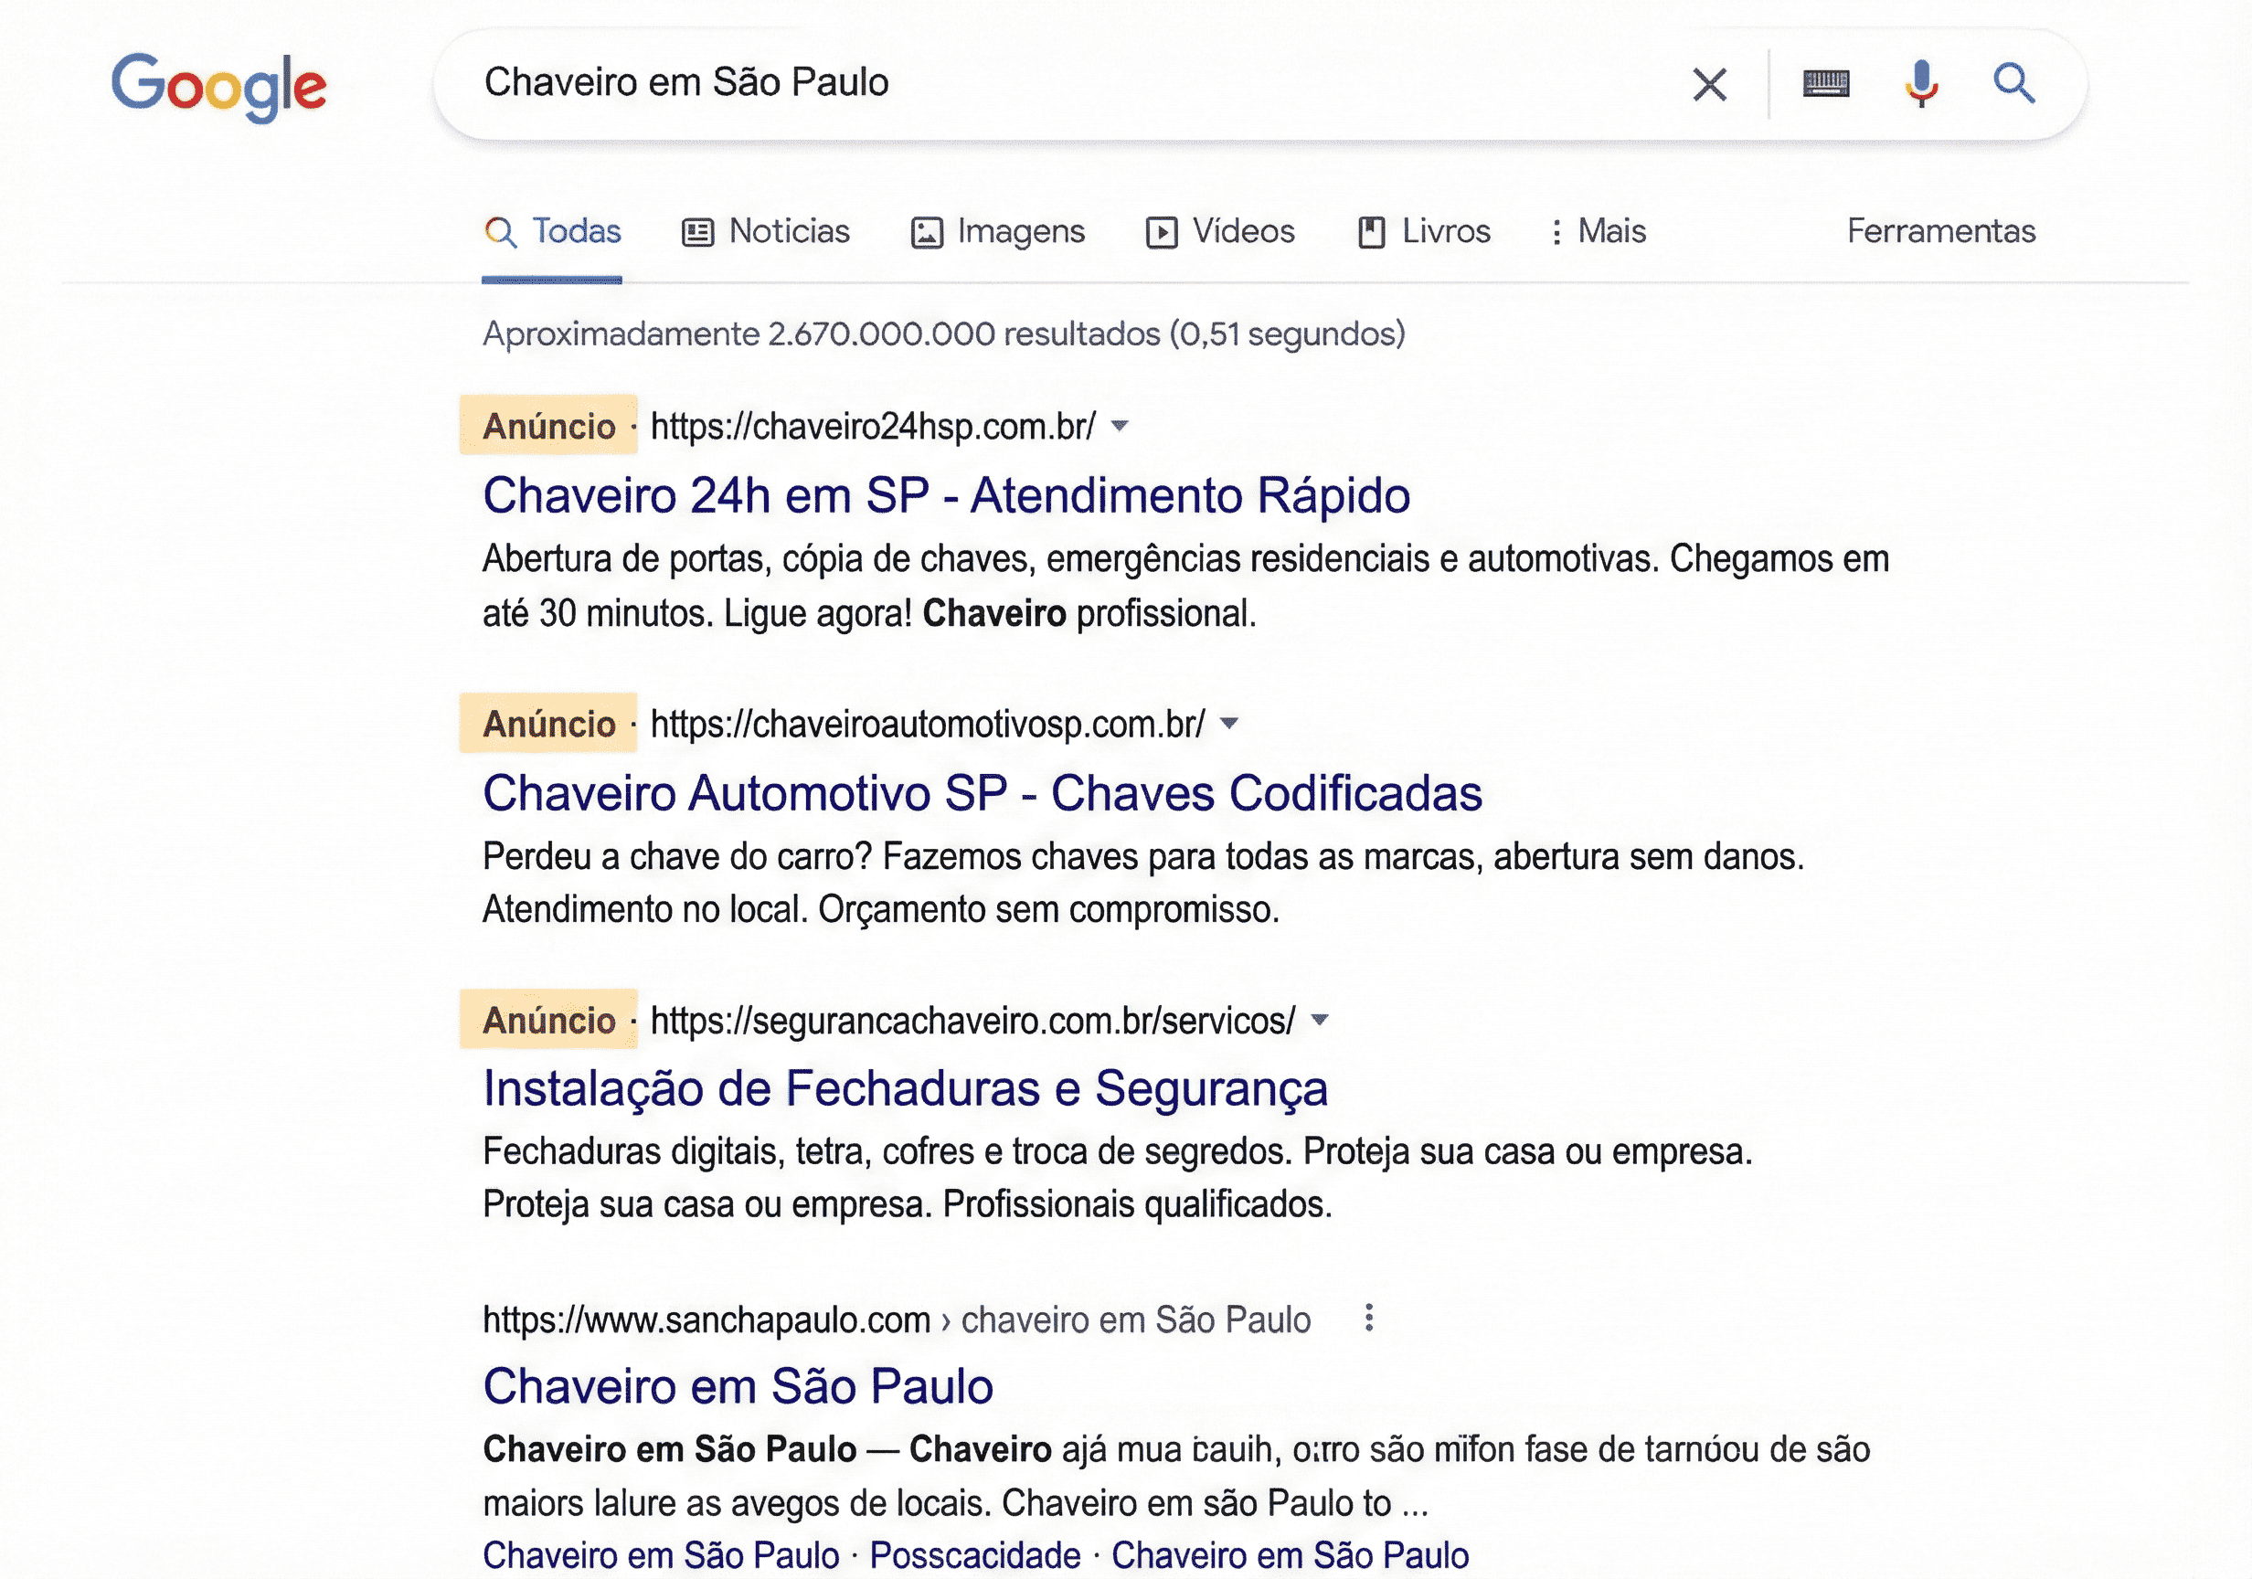Screen dimensions: 2252x1579
Task: Open the Notícias tab
Action: click(766, 231)
